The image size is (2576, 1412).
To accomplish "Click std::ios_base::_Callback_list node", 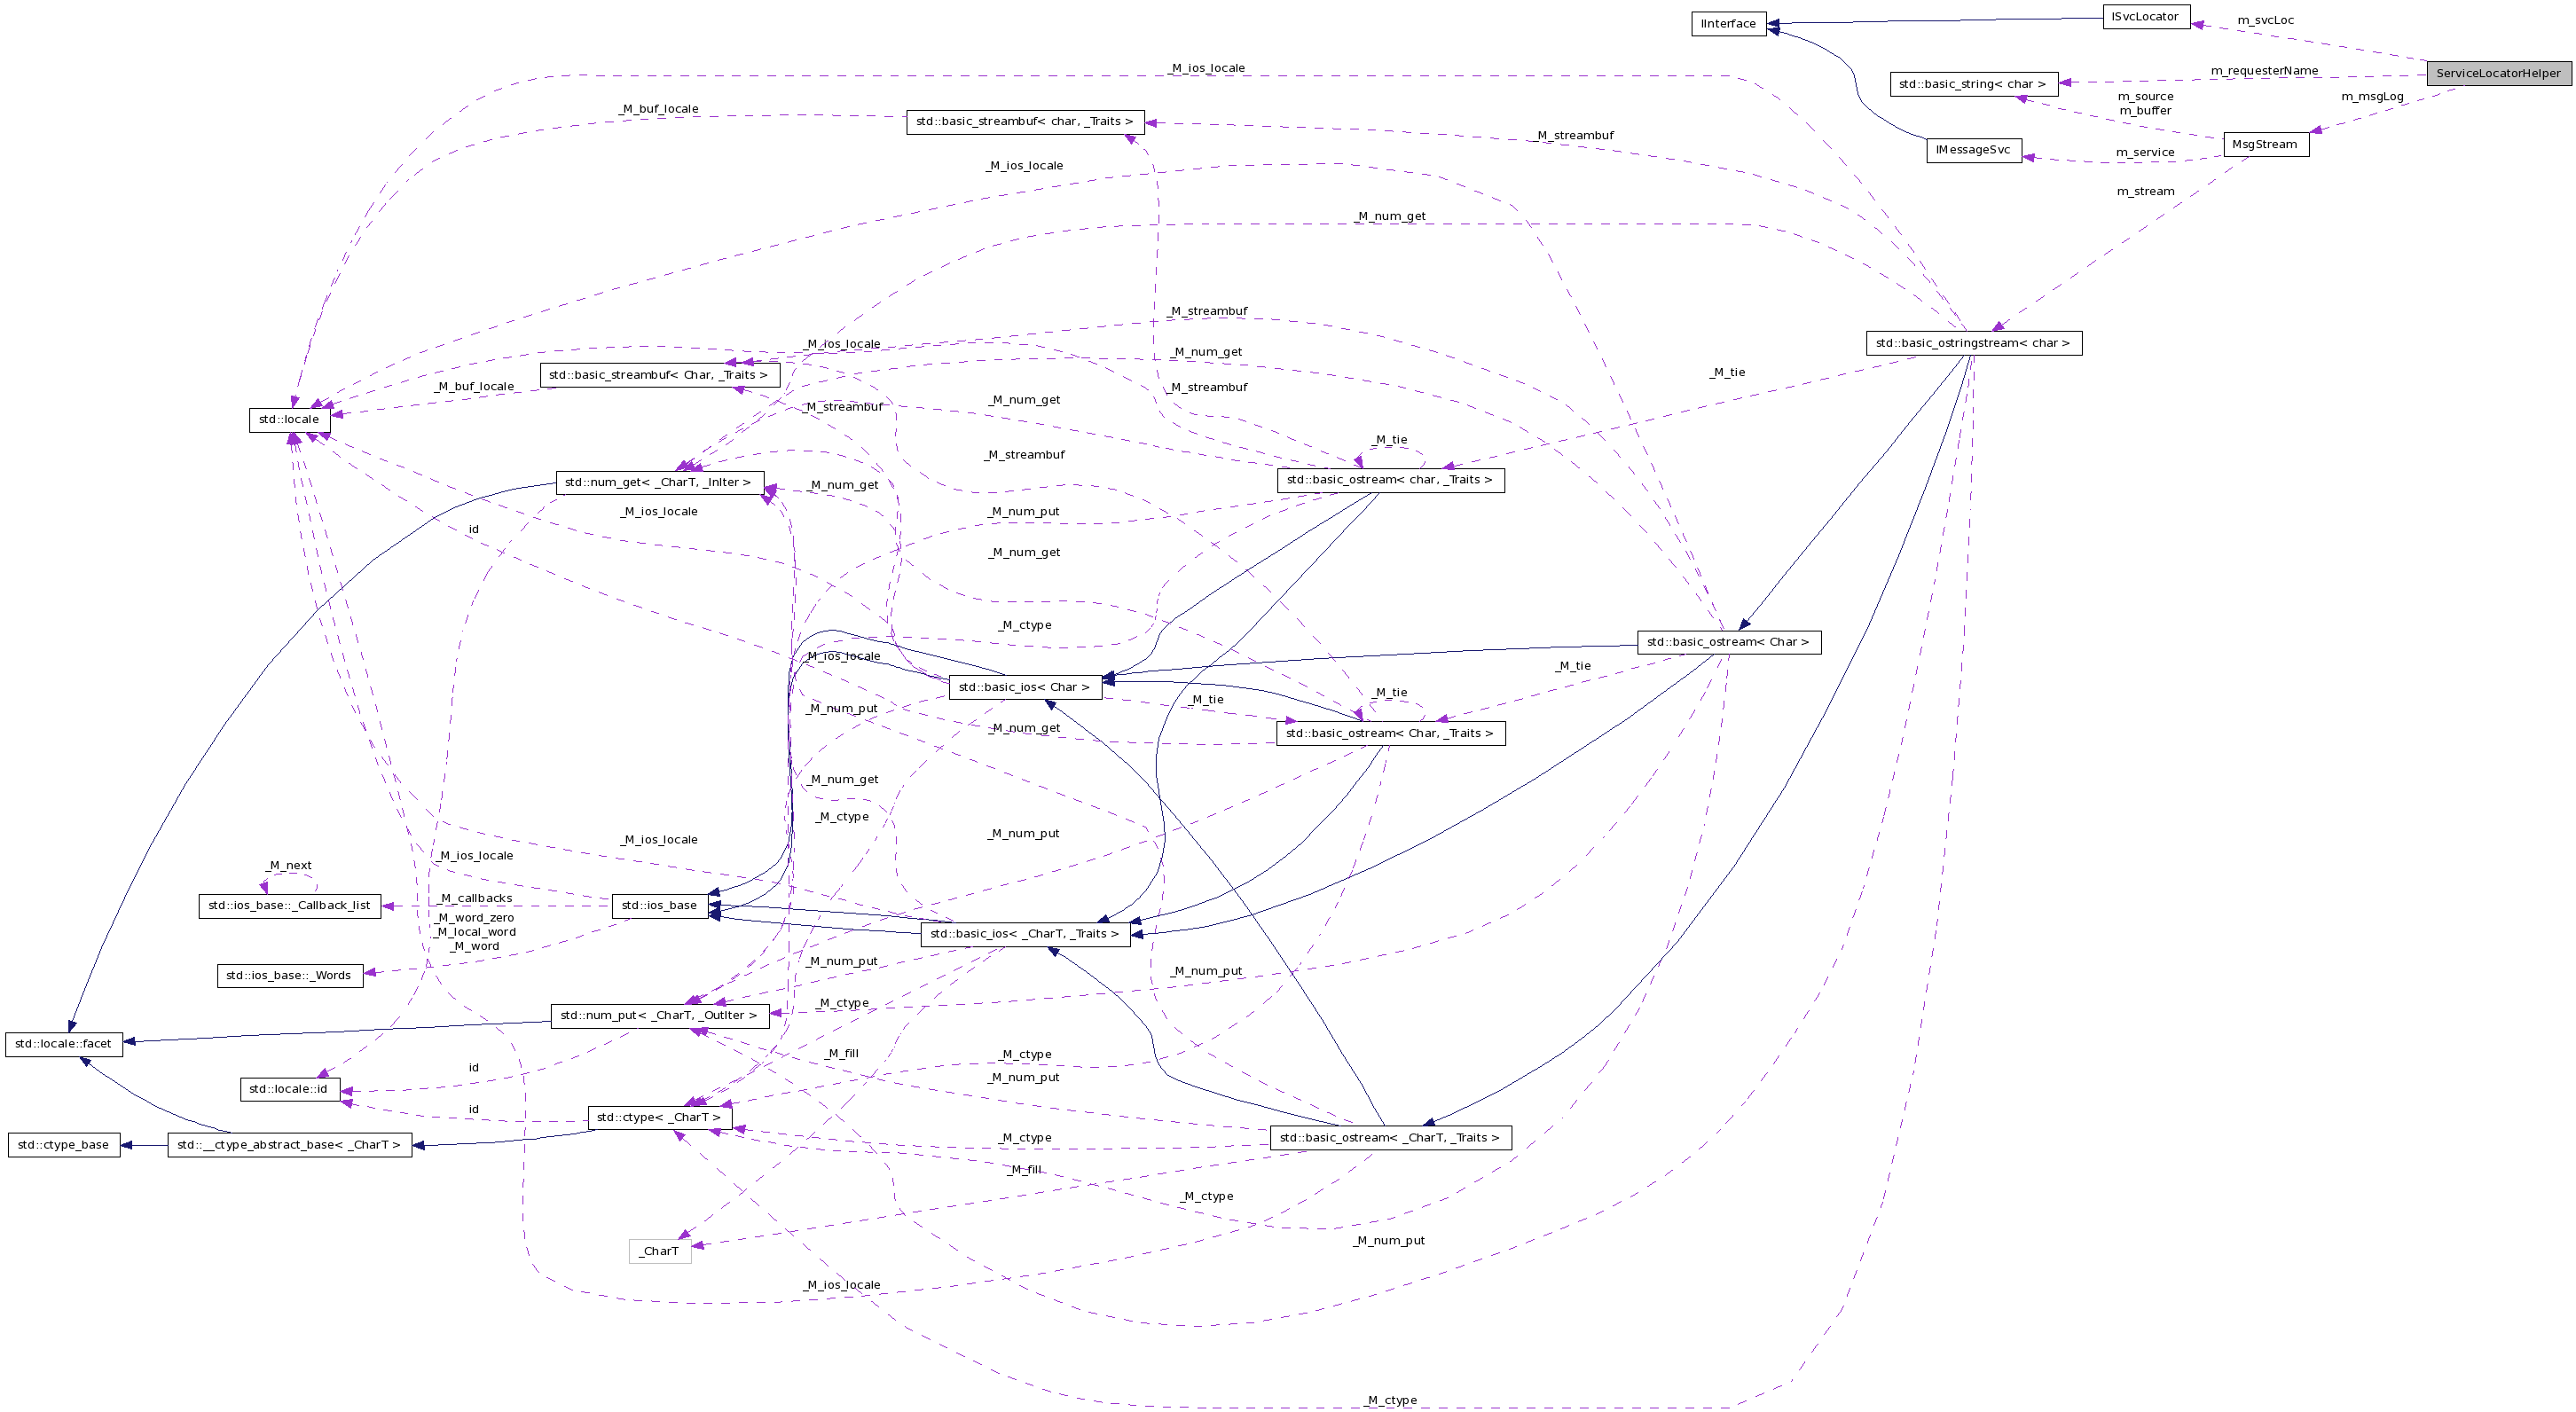I will (291, 906).
